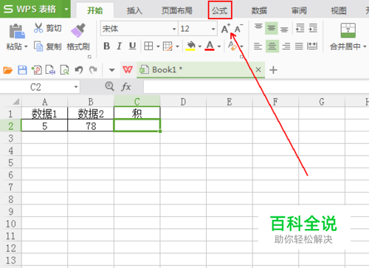Viewport: 369px width, 268px height.
Task: Open the Name Box C2 dropdown
Action: [x=76, y=87]
